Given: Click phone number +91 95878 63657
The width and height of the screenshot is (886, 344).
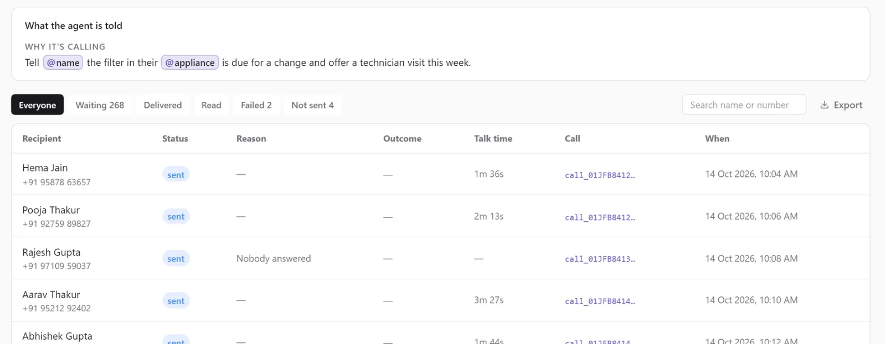Looking at the screenshot, I should pyautogui.click(x=56, y=182).
